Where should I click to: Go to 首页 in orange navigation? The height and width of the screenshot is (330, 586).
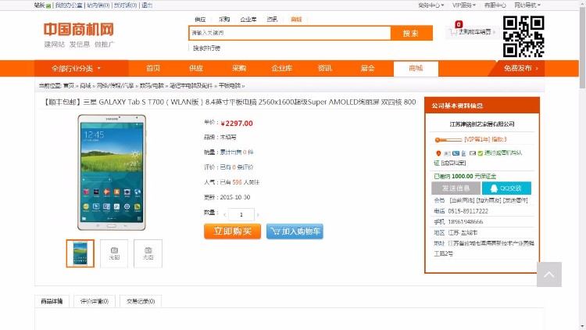pos(153,68)
